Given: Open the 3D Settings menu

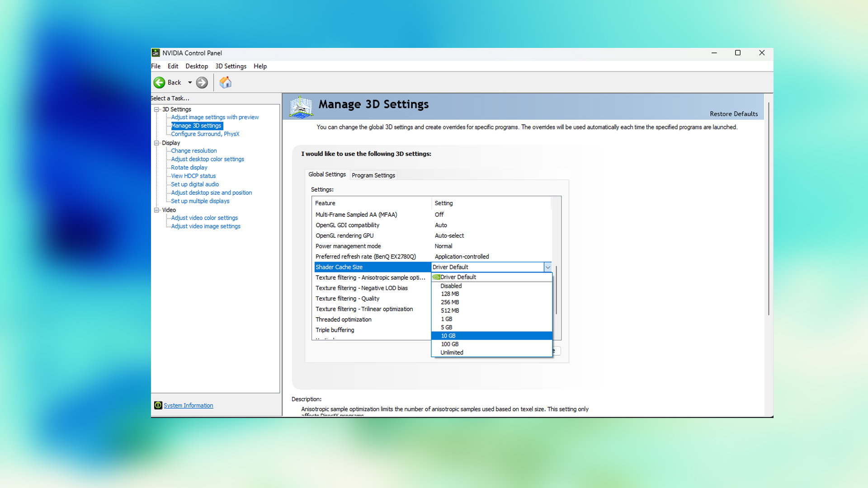Looking at the screenshot, I should (231, 66).
